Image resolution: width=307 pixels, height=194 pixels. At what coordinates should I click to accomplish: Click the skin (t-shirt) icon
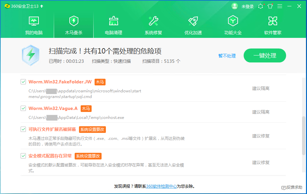[x=270, y=6]
